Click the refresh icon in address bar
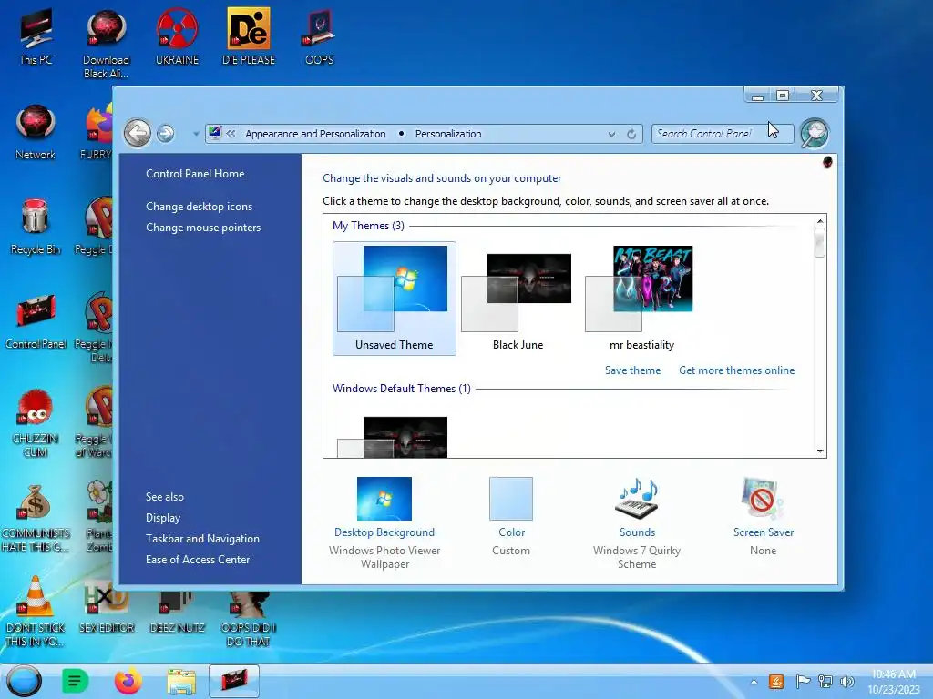Image resolution: width=933 pixels, height=699 pixels. point(631,134)
